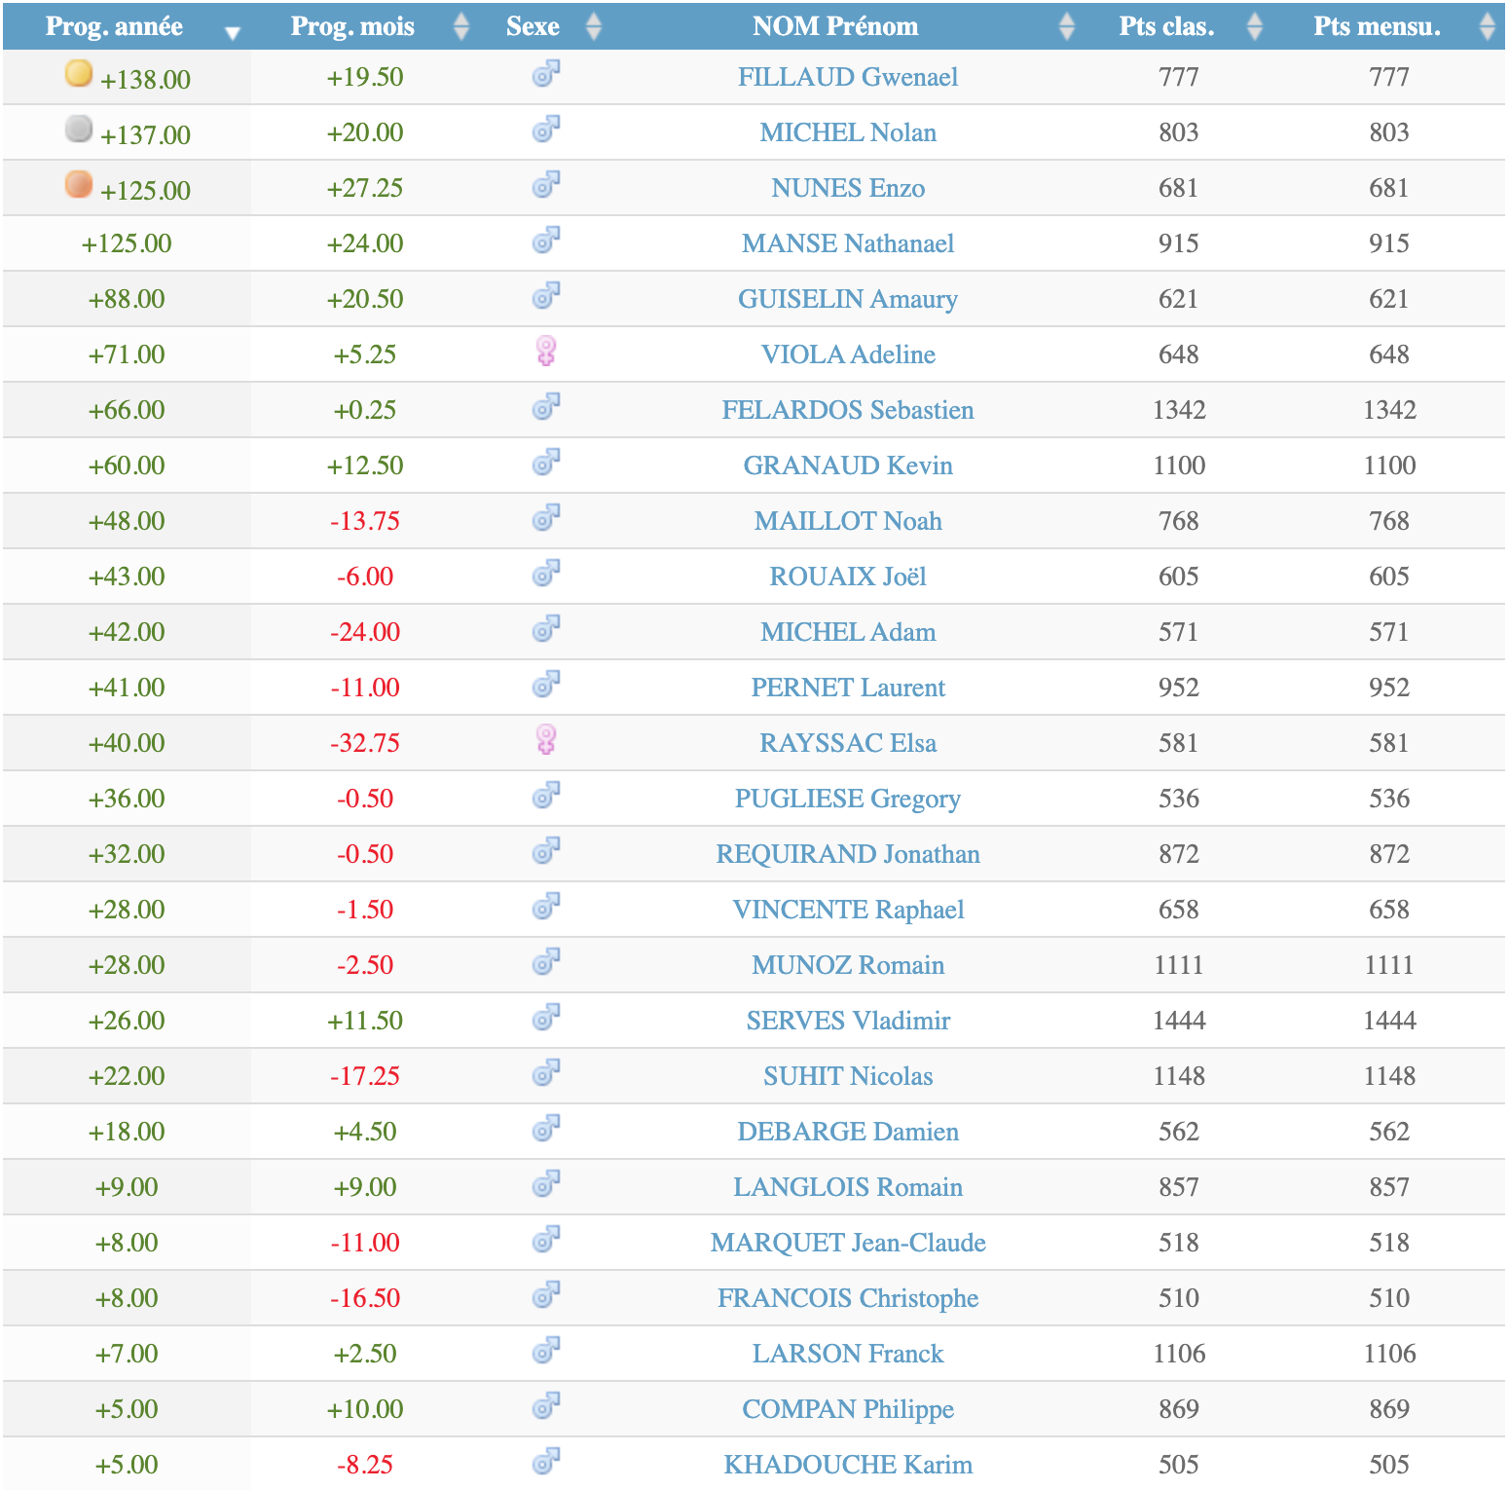Toggle sort arrows on Prog. mois column
This screenshot has height=1490, width=1509.
pyautogui.click(x=461, y=27)
